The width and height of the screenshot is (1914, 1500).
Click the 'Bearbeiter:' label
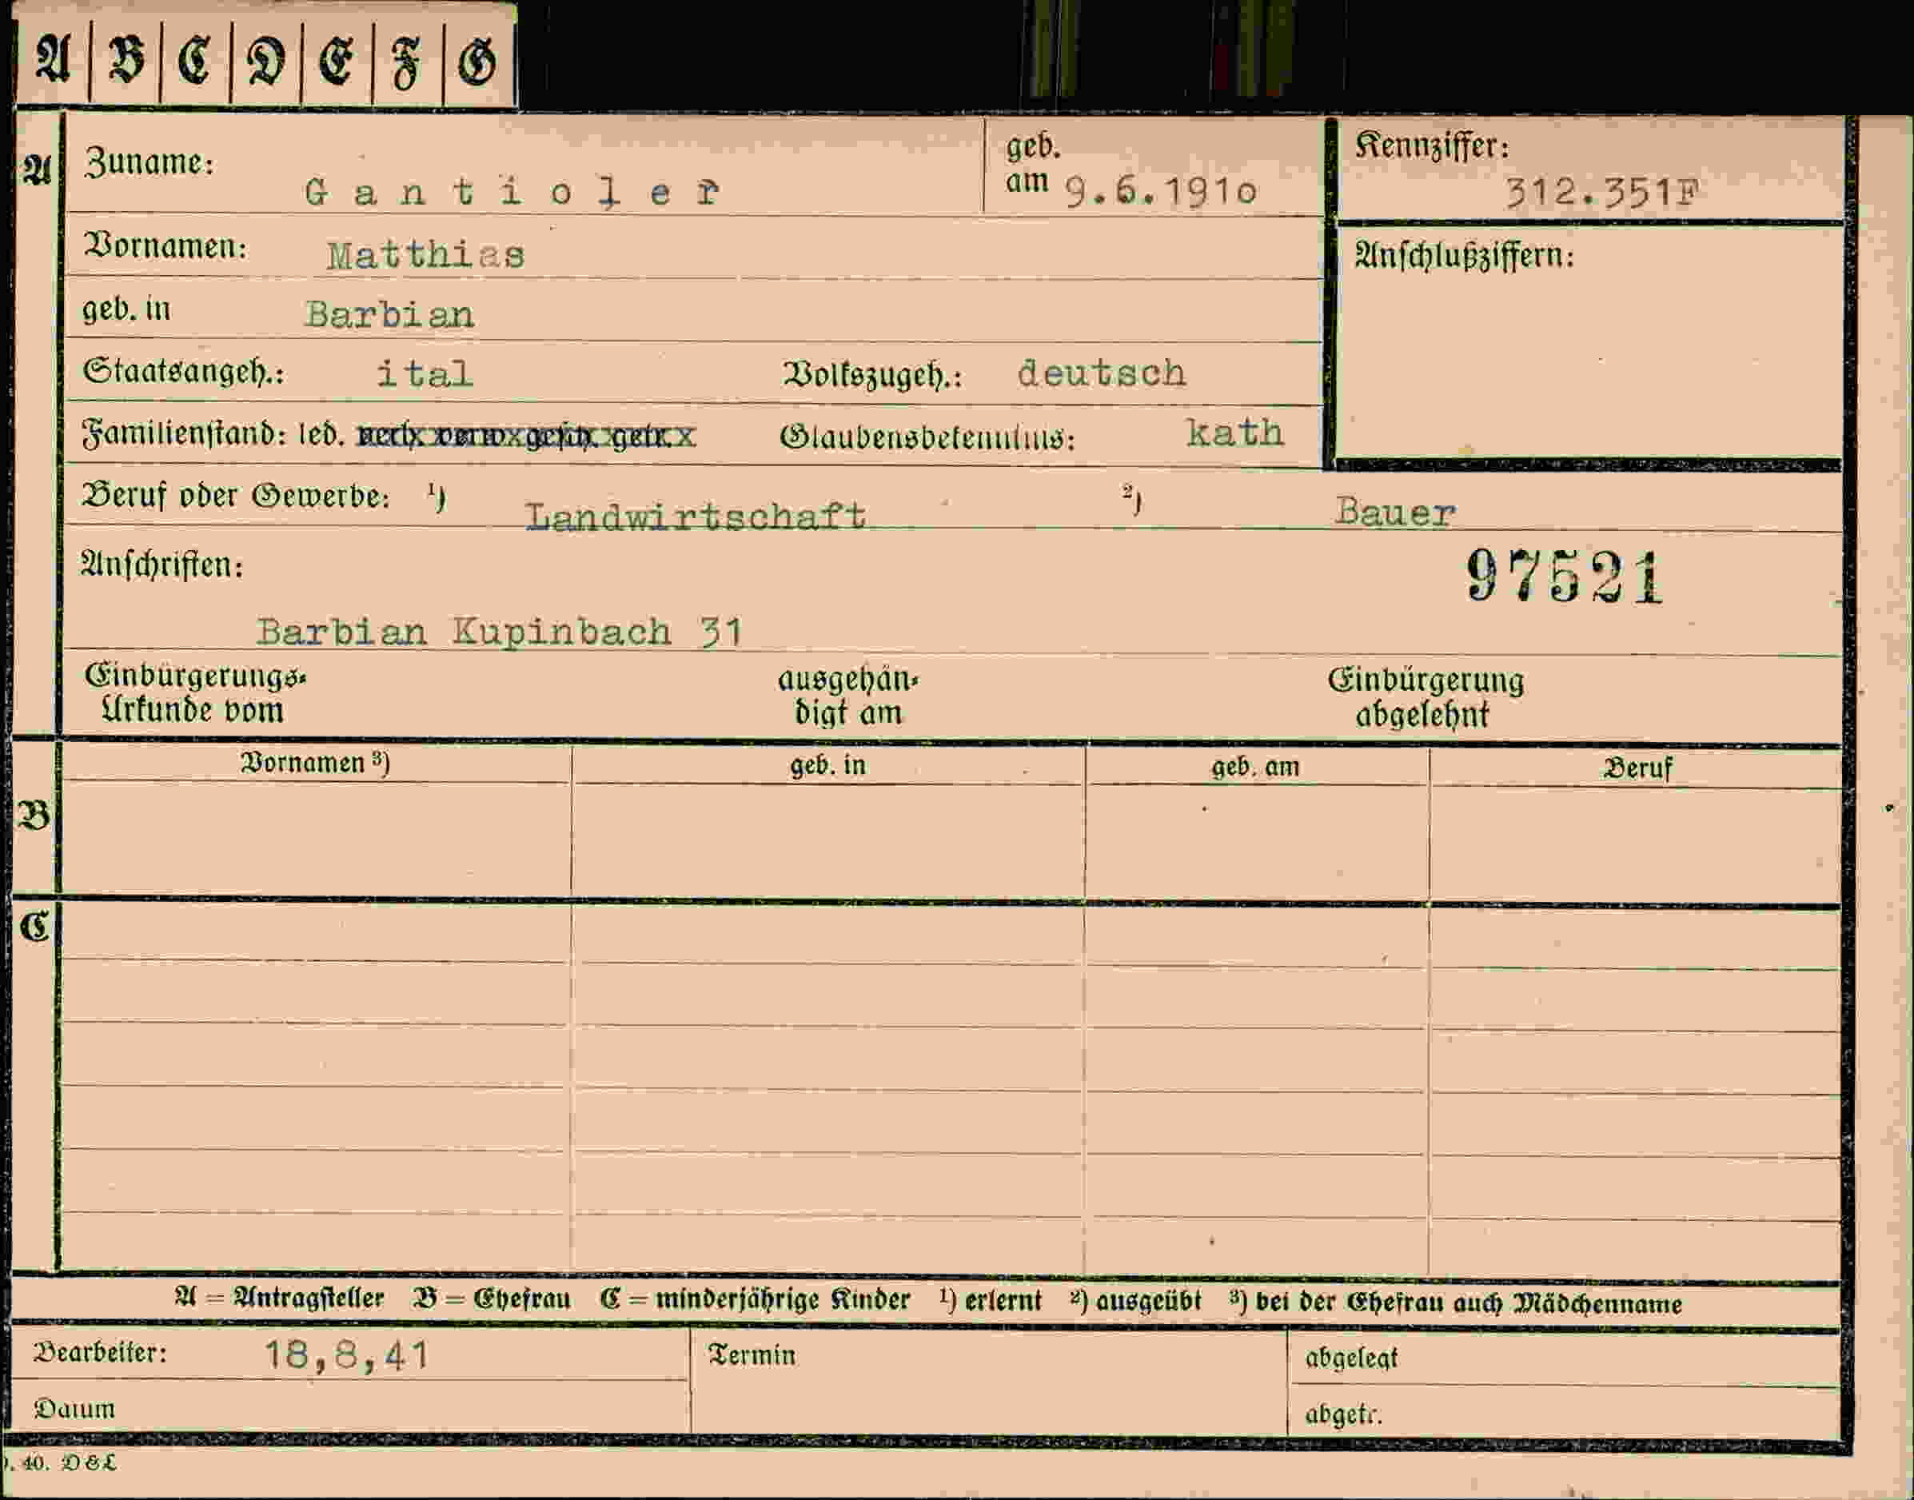pos(100,1352)
